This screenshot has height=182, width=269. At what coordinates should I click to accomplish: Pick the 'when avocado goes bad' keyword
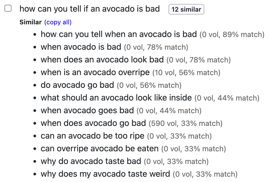pos(87,110)
